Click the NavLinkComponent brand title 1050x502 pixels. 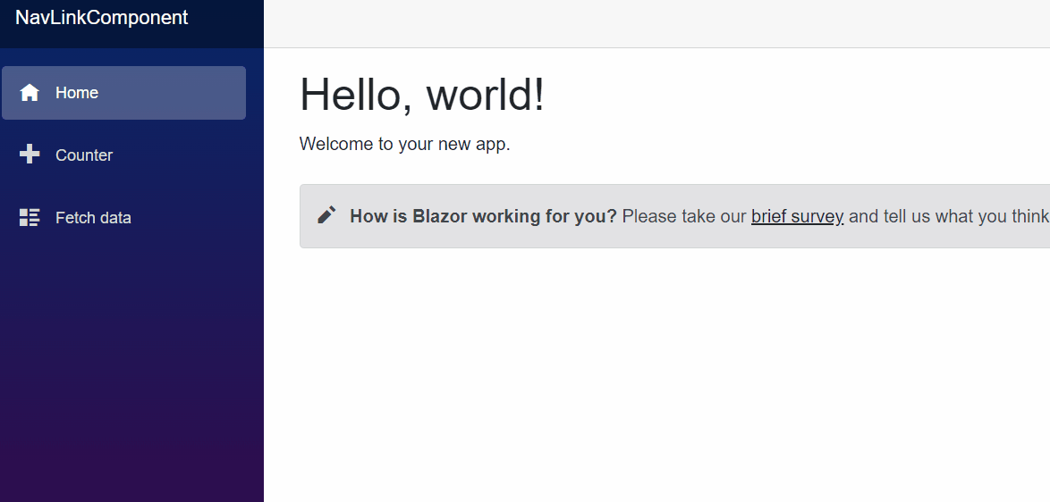[x=102, y=17]
